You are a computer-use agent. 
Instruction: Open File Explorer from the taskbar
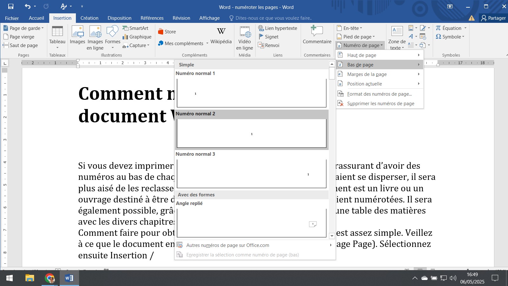pyautogui.click(x=30, y=278)
